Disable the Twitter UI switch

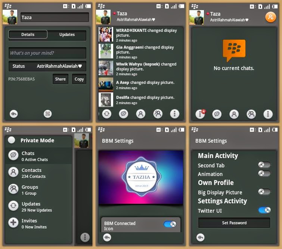[x=264, y=210]
